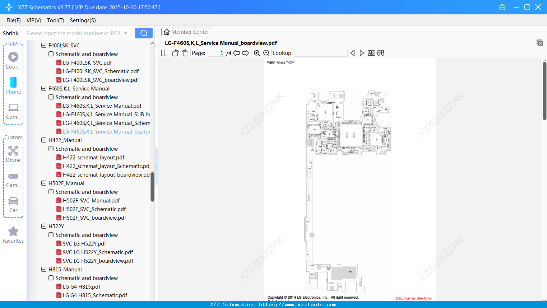Rotate the page clockwise

click(185, 52)
